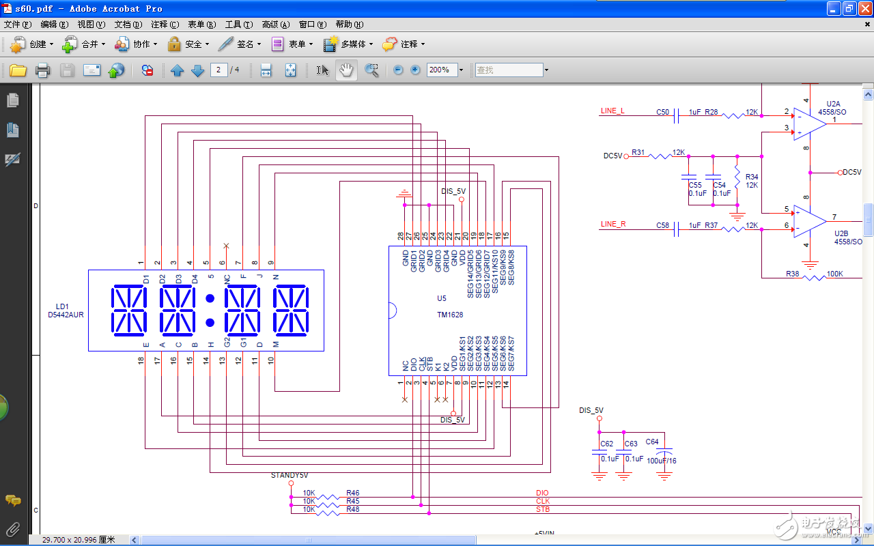
Task: Open the 视图 (View) menu
Action: pyautogui.click(x=91, y=25)
